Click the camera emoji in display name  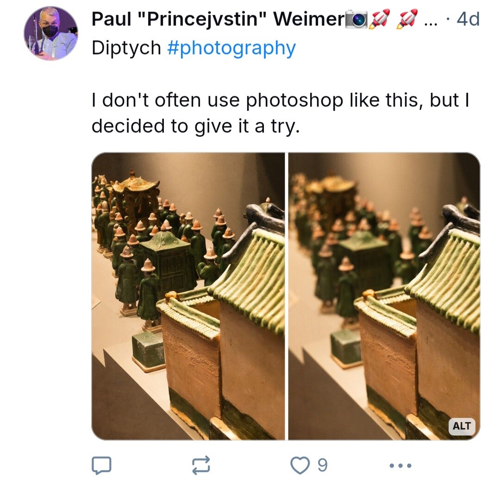coord(356,19)
